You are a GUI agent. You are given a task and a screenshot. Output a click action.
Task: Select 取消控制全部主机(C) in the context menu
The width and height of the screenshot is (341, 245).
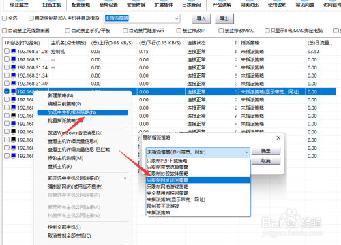[x=70, y=236]
